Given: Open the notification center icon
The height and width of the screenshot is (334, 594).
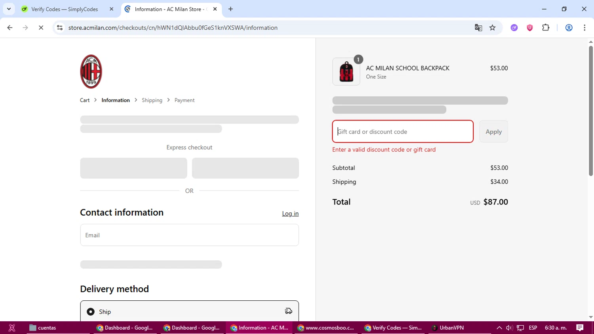Looking at the screenshot, I should point(580,328).
